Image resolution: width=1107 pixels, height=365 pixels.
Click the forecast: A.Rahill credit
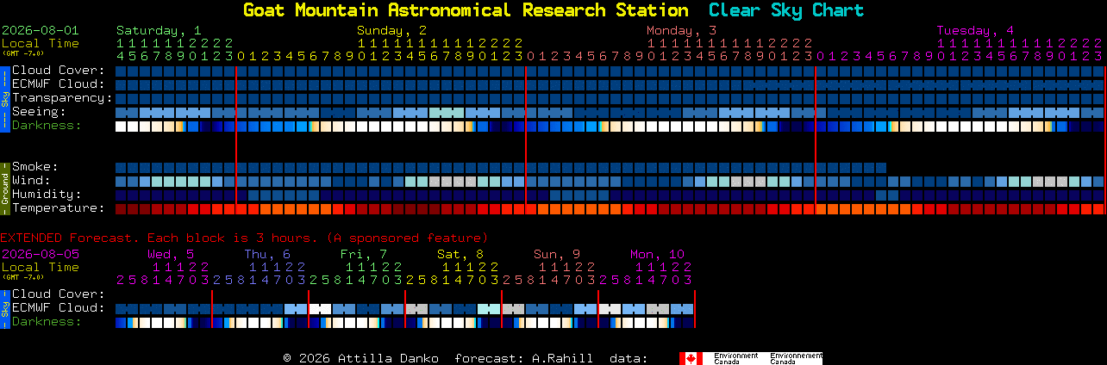(x=523, y=358)
